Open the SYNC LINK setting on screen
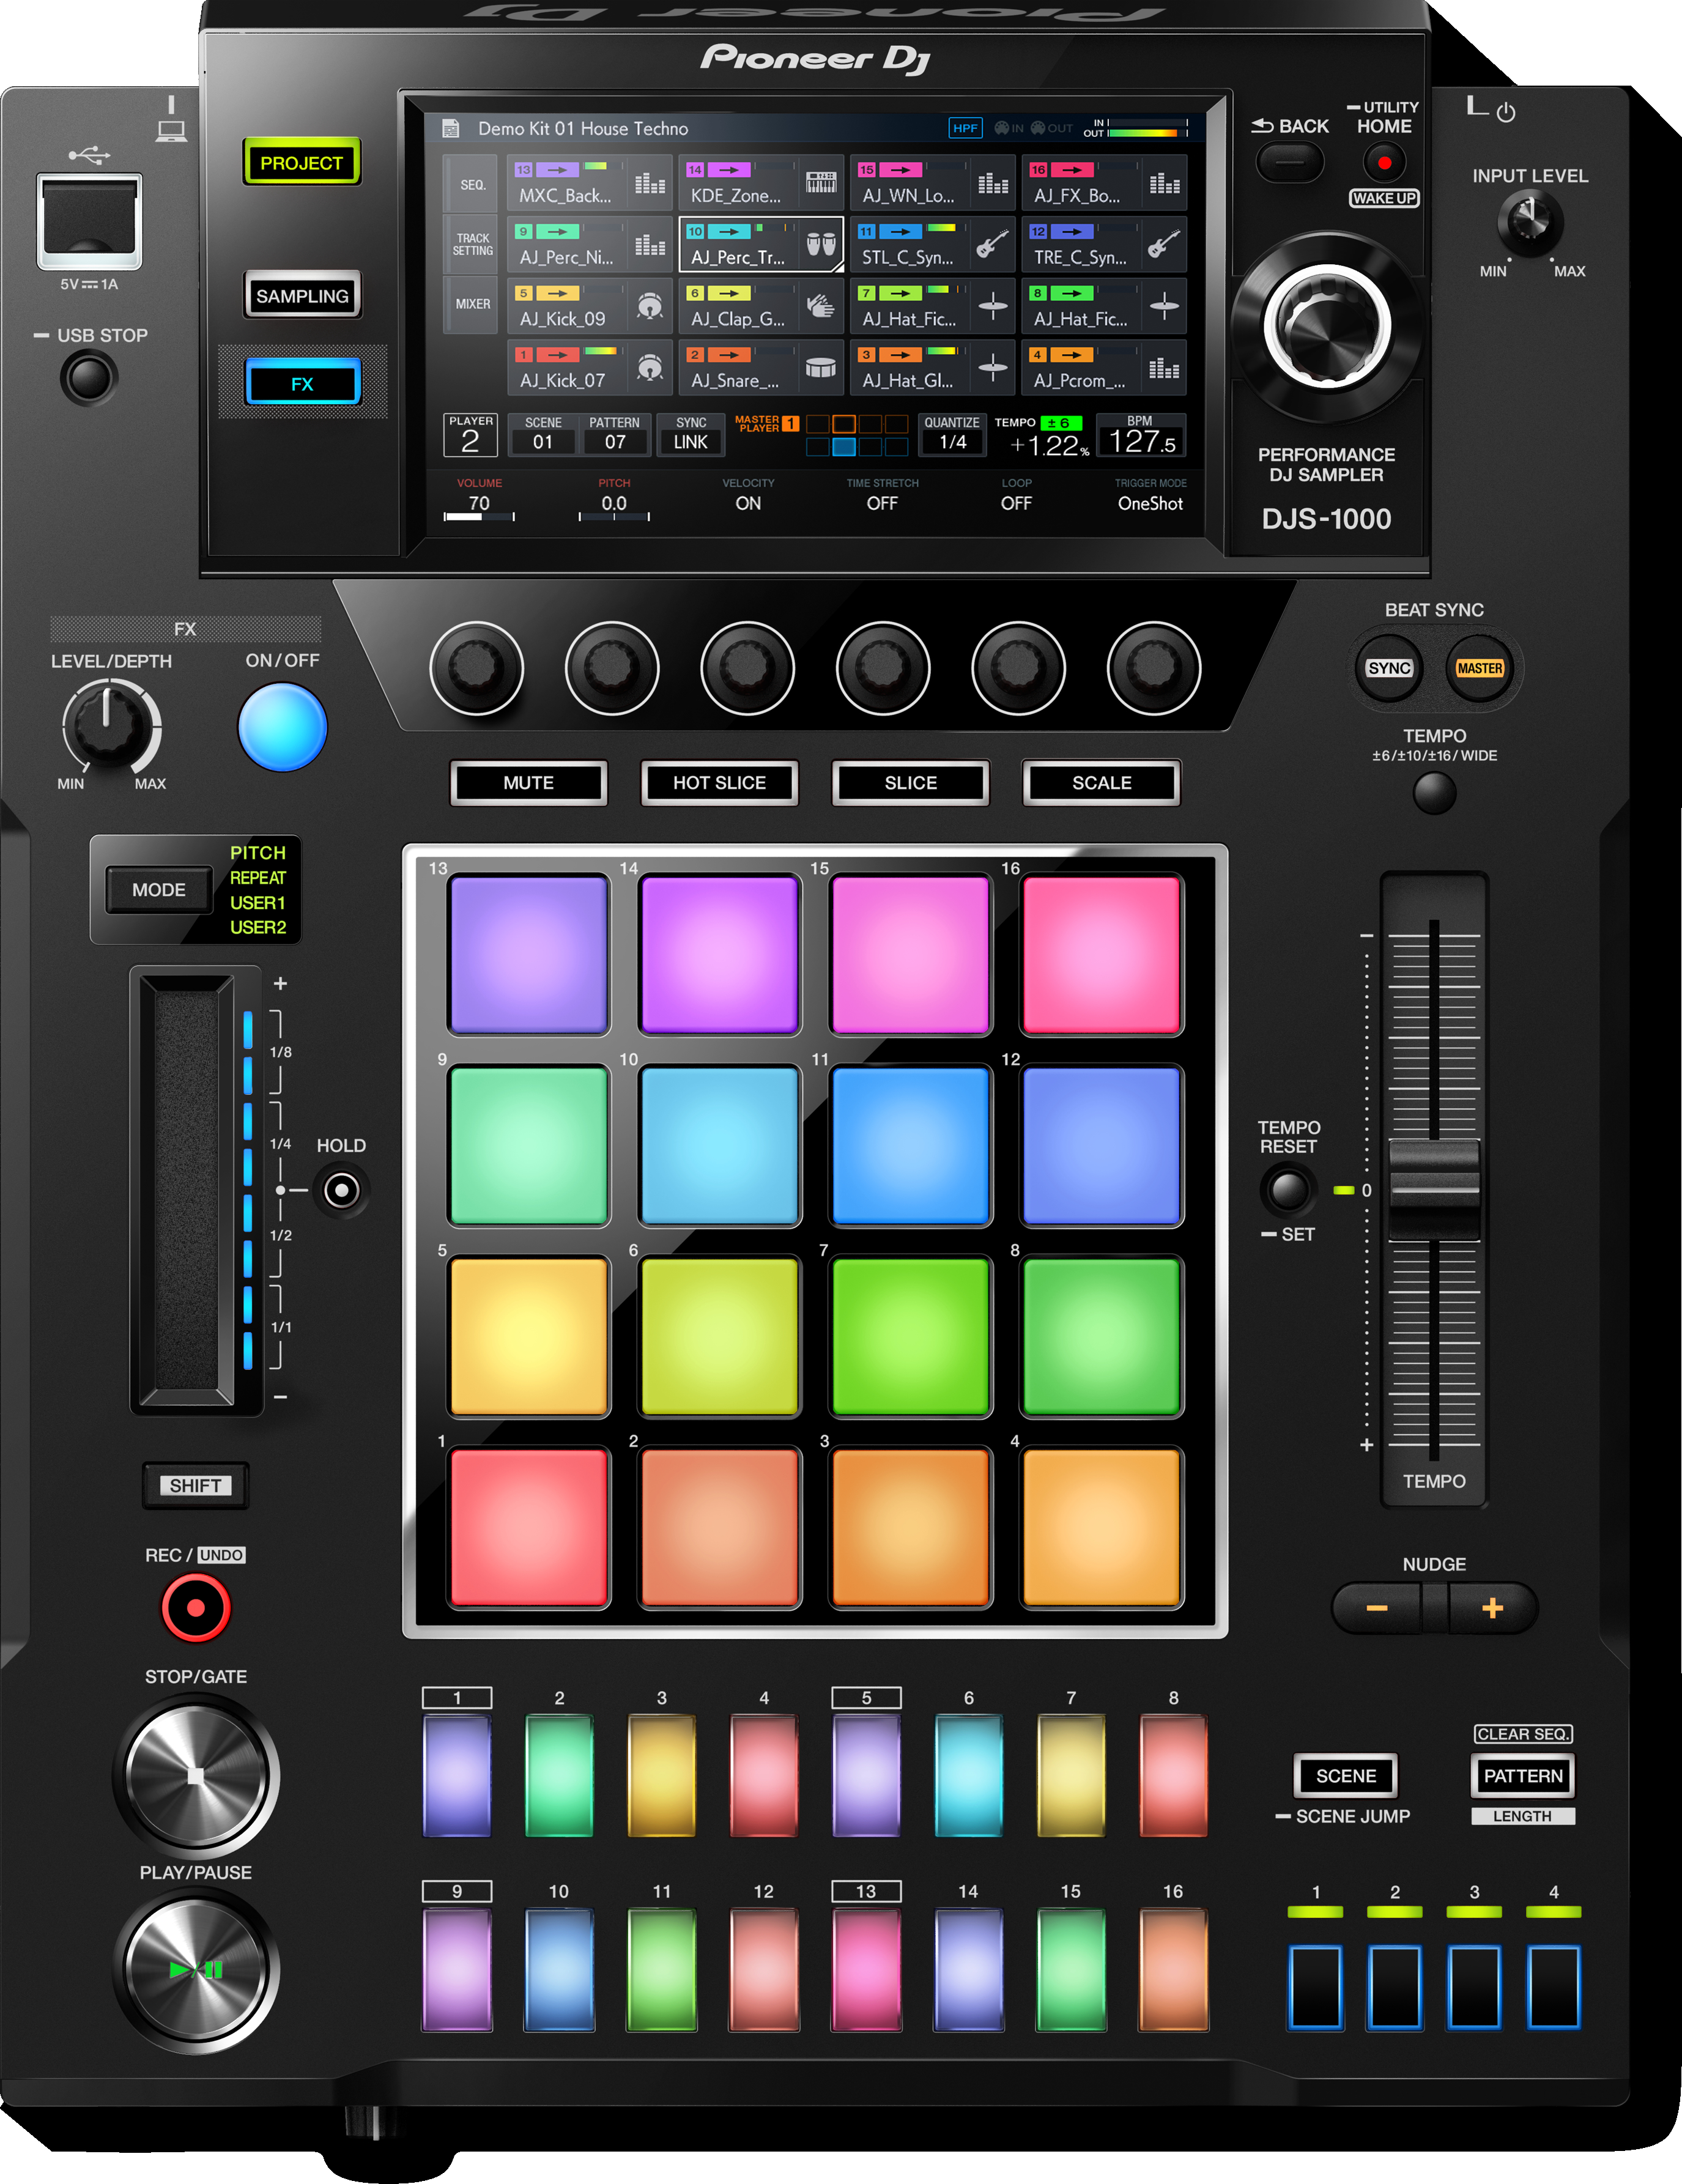The image size is (1682, 2184). click(x=691, y=435)
